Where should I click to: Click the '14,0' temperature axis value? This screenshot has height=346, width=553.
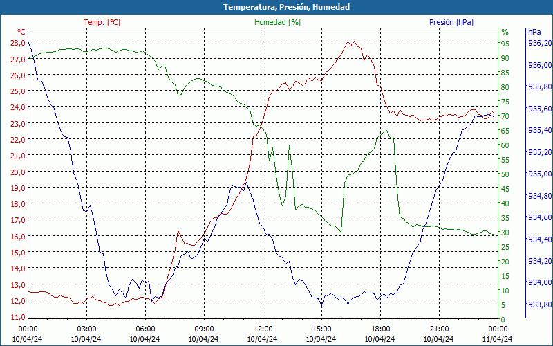(18, 268)
